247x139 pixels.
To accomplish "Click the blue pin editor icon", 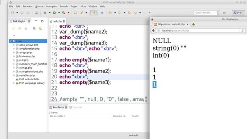I will point(102,13).
